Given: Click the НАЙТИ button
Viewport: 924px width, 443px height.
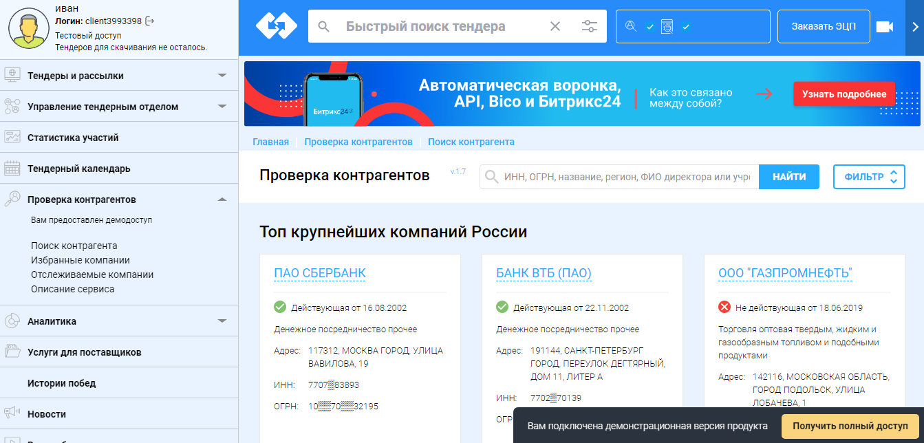Looking at the screenshot, I should (x=789, y=177).
